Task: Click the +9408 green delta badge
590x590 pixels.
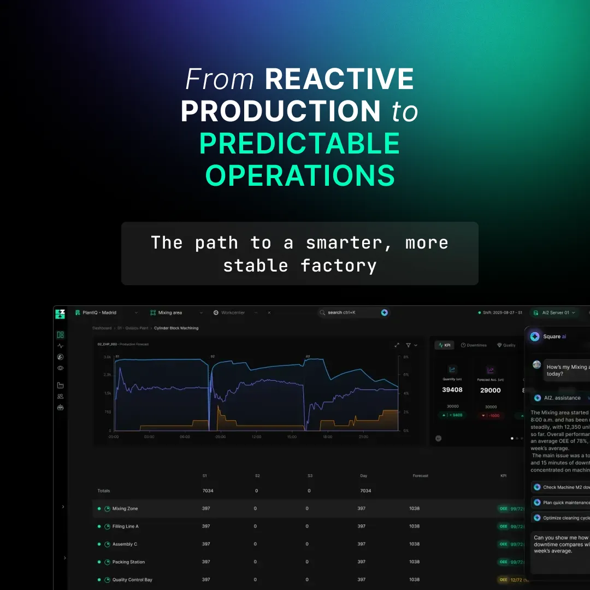Action: [453, 415]
